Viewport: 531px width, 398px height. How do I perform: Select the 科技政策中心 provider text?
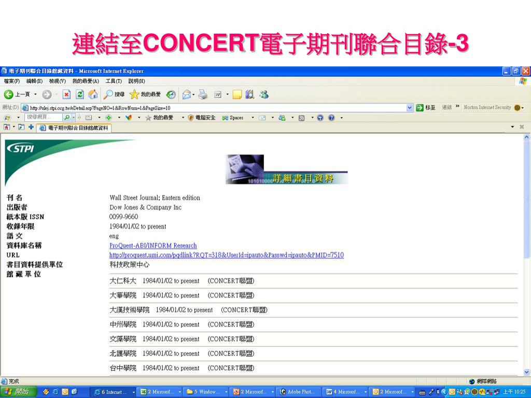(129, 265)
